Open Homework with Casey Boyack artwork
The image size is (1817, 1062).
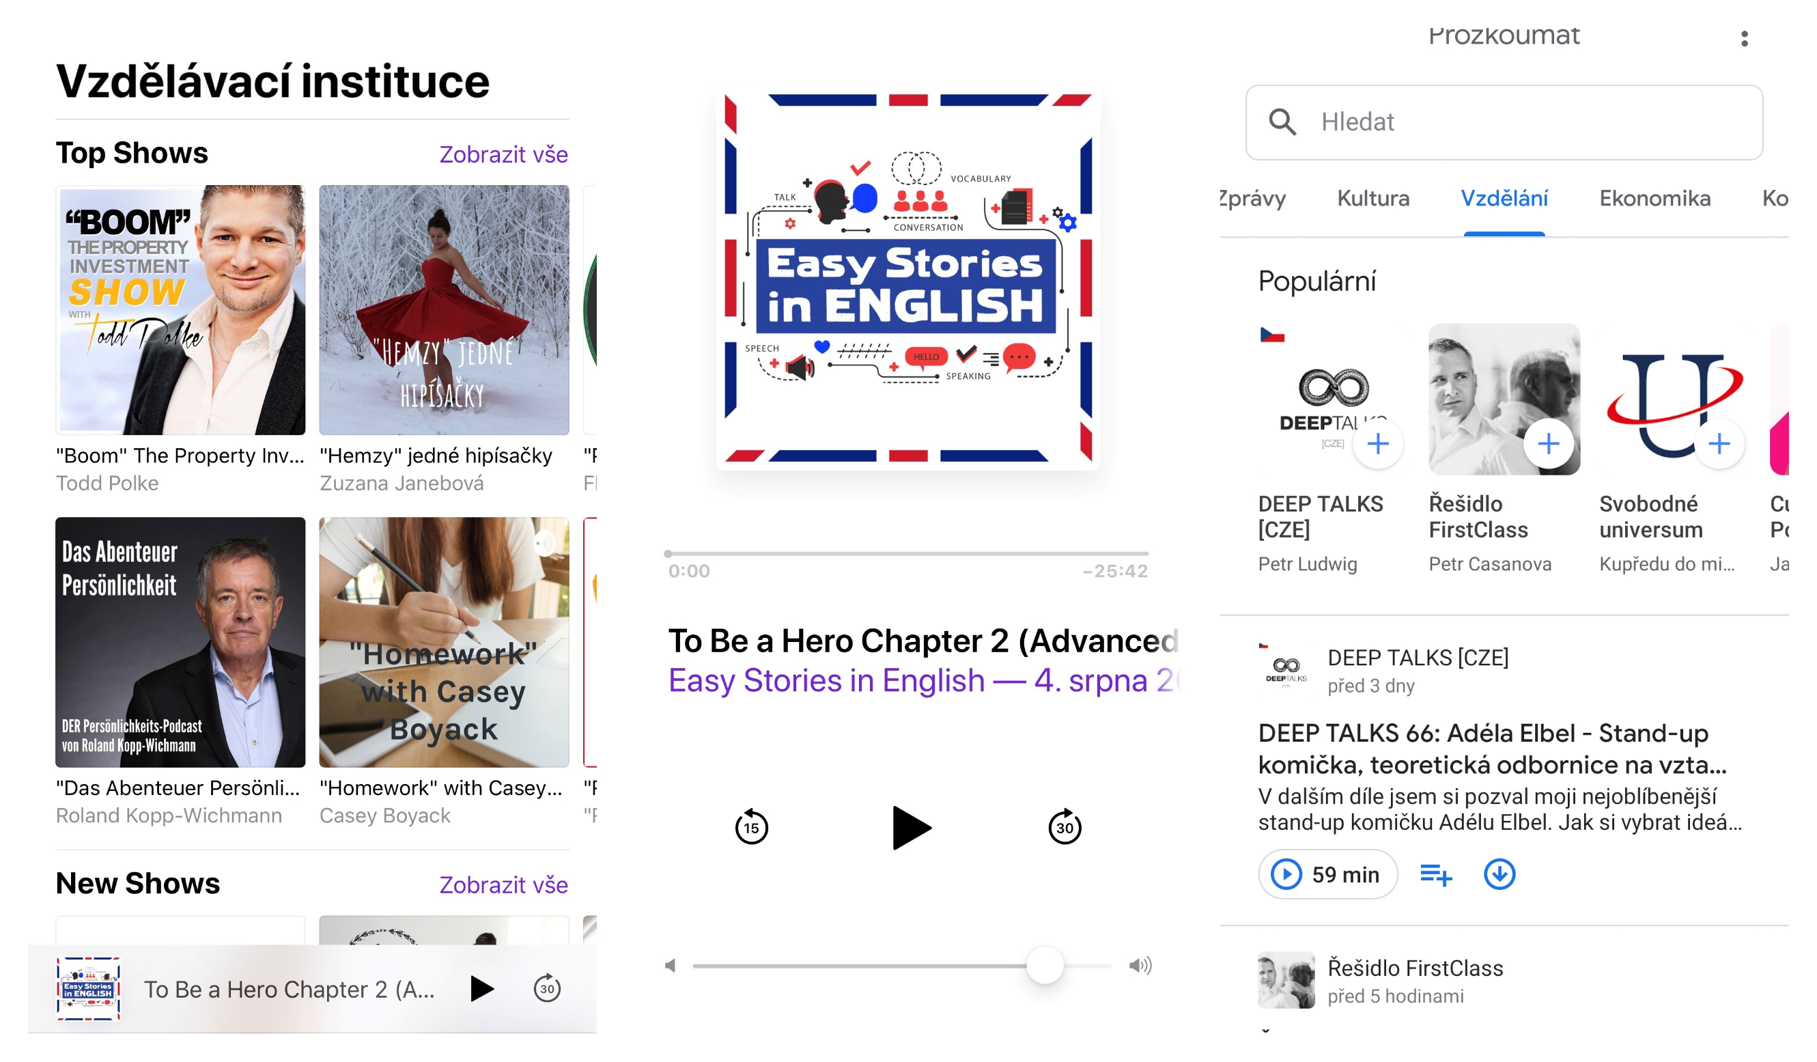[x=444, y=643]
